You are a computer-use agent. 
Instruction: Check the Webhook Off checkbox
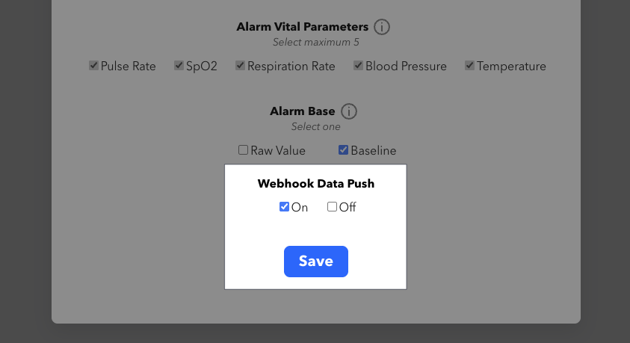(333, 207)
